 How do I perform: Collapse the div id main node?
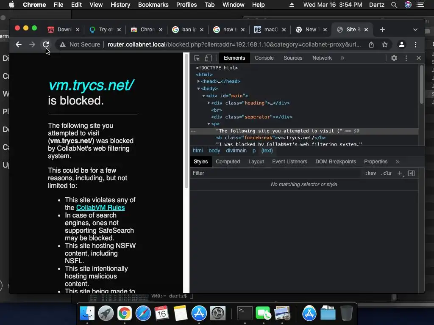[203, 96]
